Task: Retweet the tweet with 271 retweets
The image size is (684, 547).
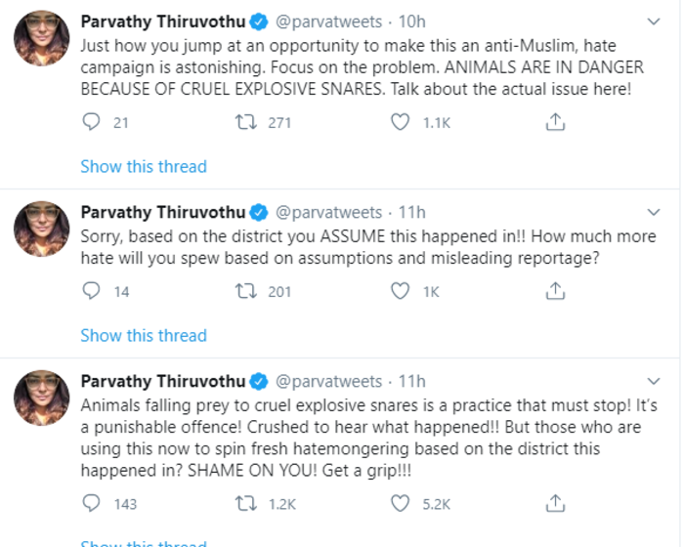Action: point(246,122)
